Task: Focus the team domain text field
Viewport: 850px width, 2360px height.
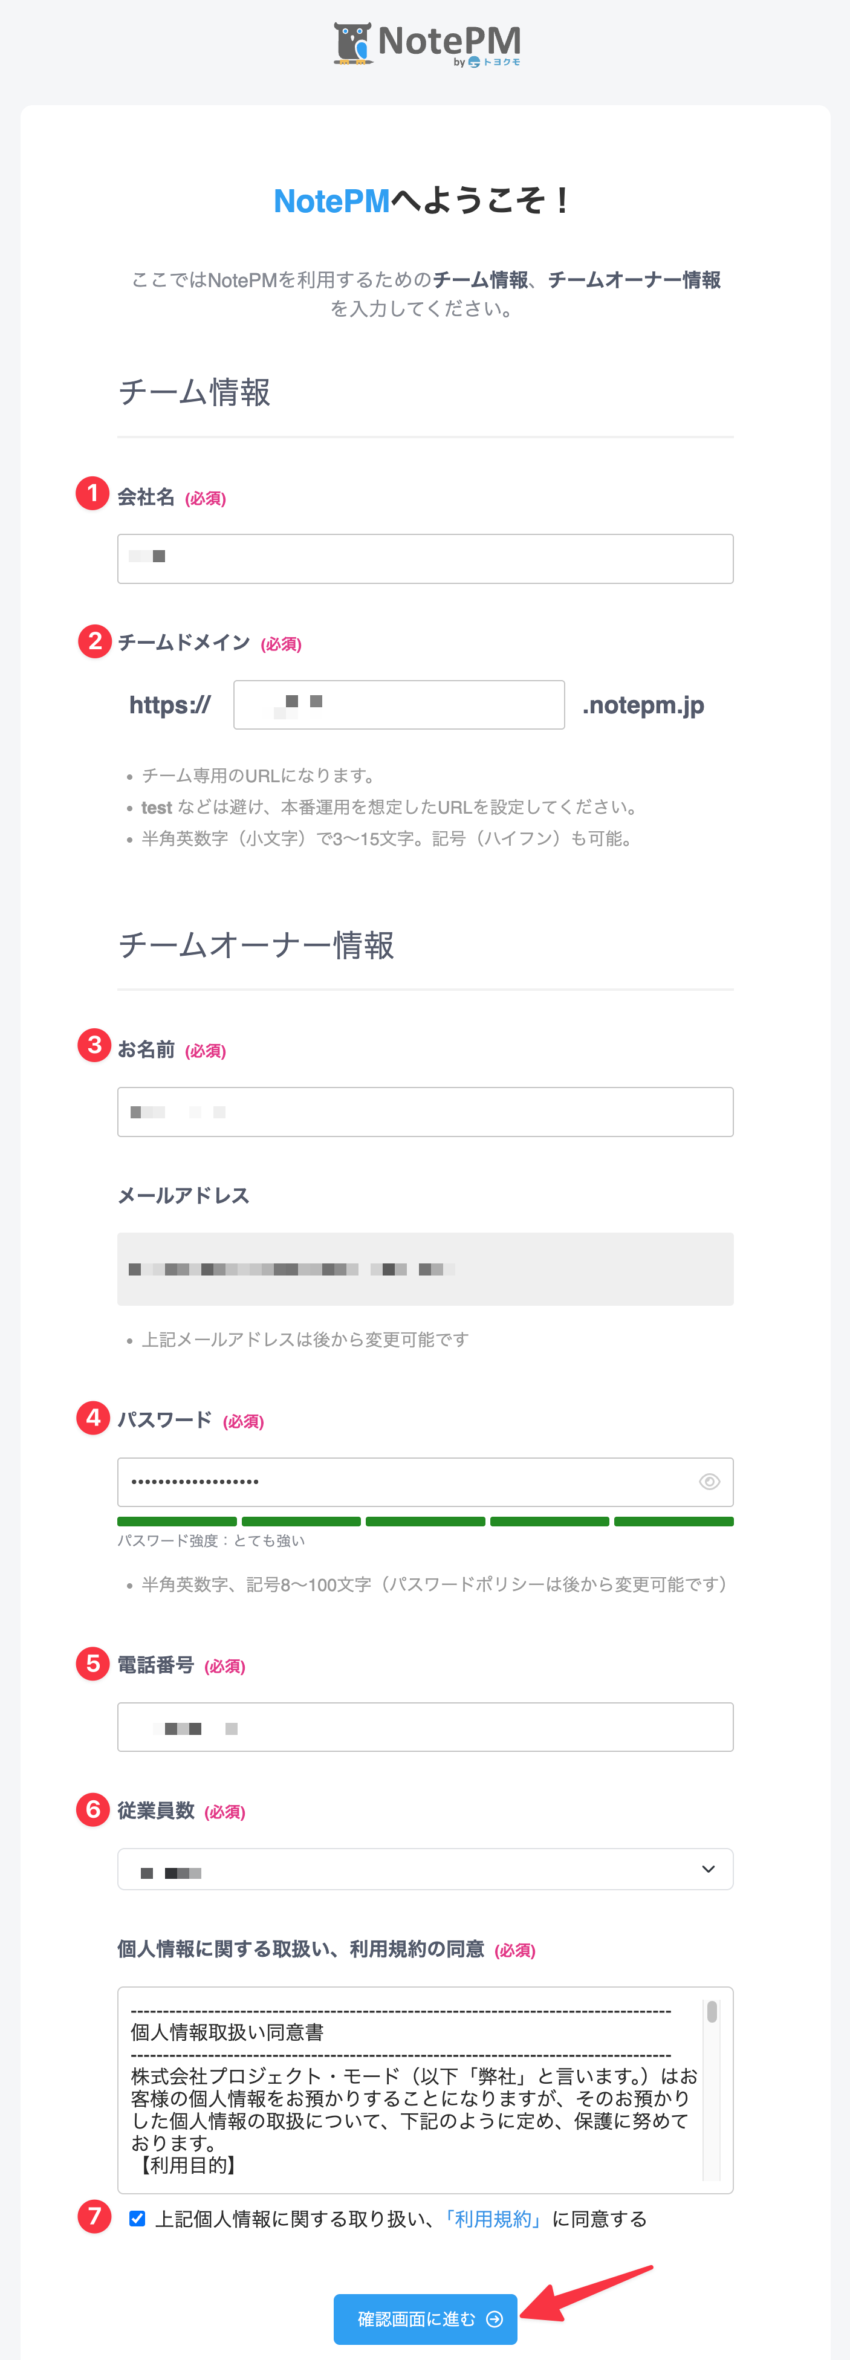Action: tap(398, 704)
